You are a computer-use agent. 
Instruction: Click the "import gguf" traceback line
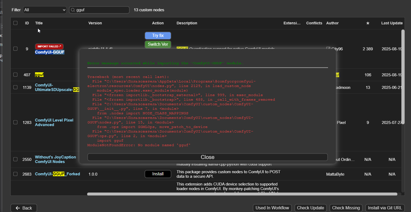coord(110,141)
